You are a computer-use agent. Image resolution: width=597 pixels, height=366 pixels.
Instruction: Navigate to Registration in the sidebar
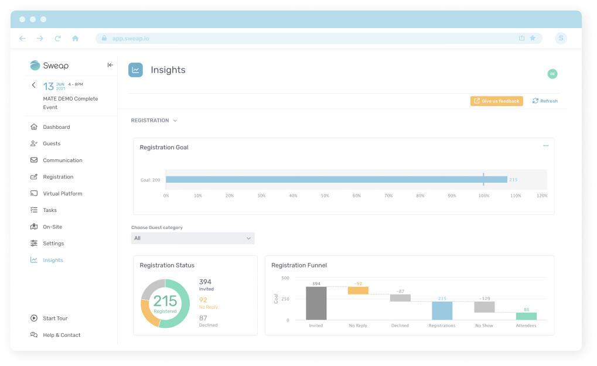pyautogui.click(x=57, y=177)
